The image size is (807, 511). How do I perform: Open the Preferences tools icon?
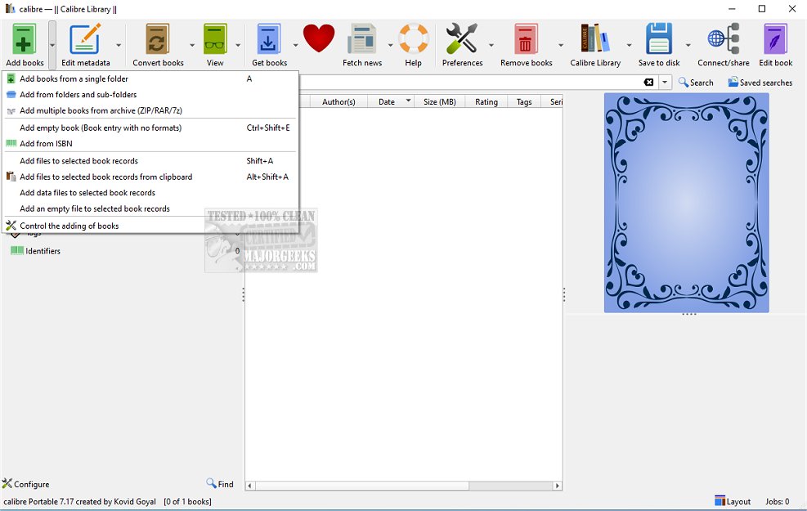[462, 39]
